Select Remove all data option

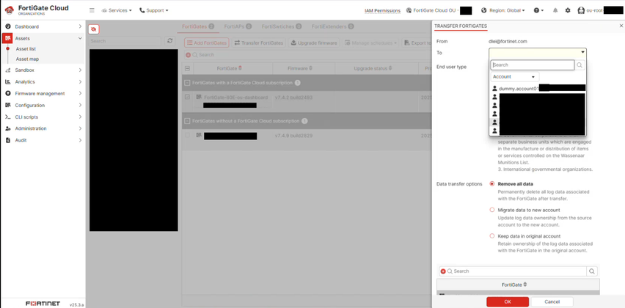pos(492,184)
